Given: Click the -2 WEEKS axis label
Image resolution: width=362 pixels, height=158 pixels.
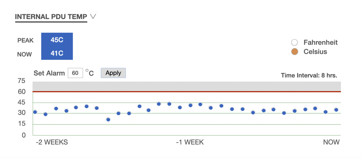Looking at the screenshot, I should pyautogui.click(x=52, y=142).
